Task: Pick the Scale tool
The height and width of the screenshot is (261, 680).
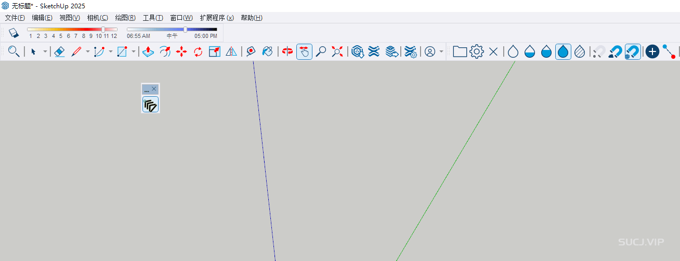Action: tap(215, 51)
